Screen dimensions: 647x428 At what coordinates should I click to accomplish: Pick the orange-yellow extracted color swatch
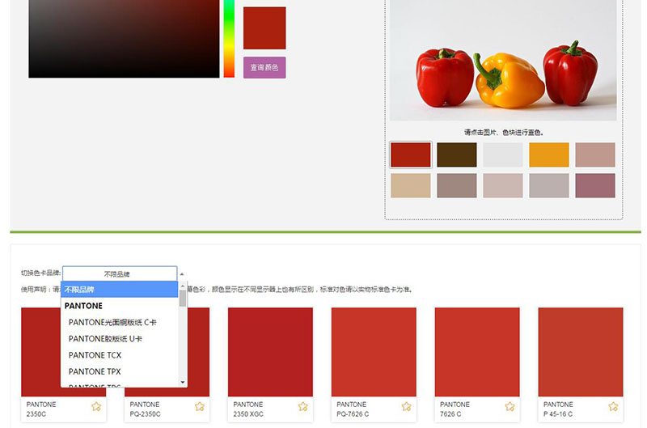click(x=549, y=155)
